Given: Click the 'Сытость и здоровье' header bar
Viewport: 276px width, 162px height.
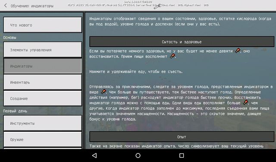Looking at the screenshot, I should pos(182,41).
